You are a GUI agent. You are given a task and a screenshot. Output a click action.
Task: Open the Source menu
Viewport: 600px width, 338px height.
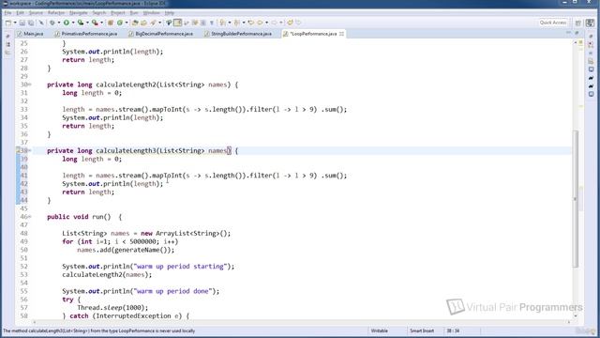(36, 13)
